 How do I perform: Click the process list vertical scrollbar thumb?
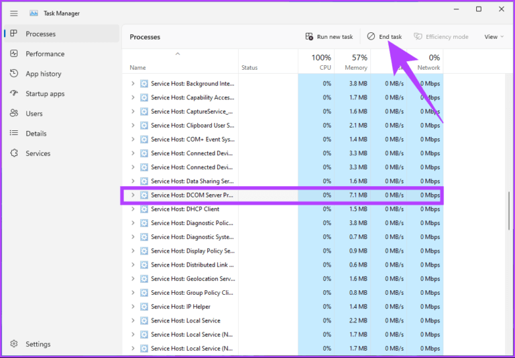click(x=510, y=211)
